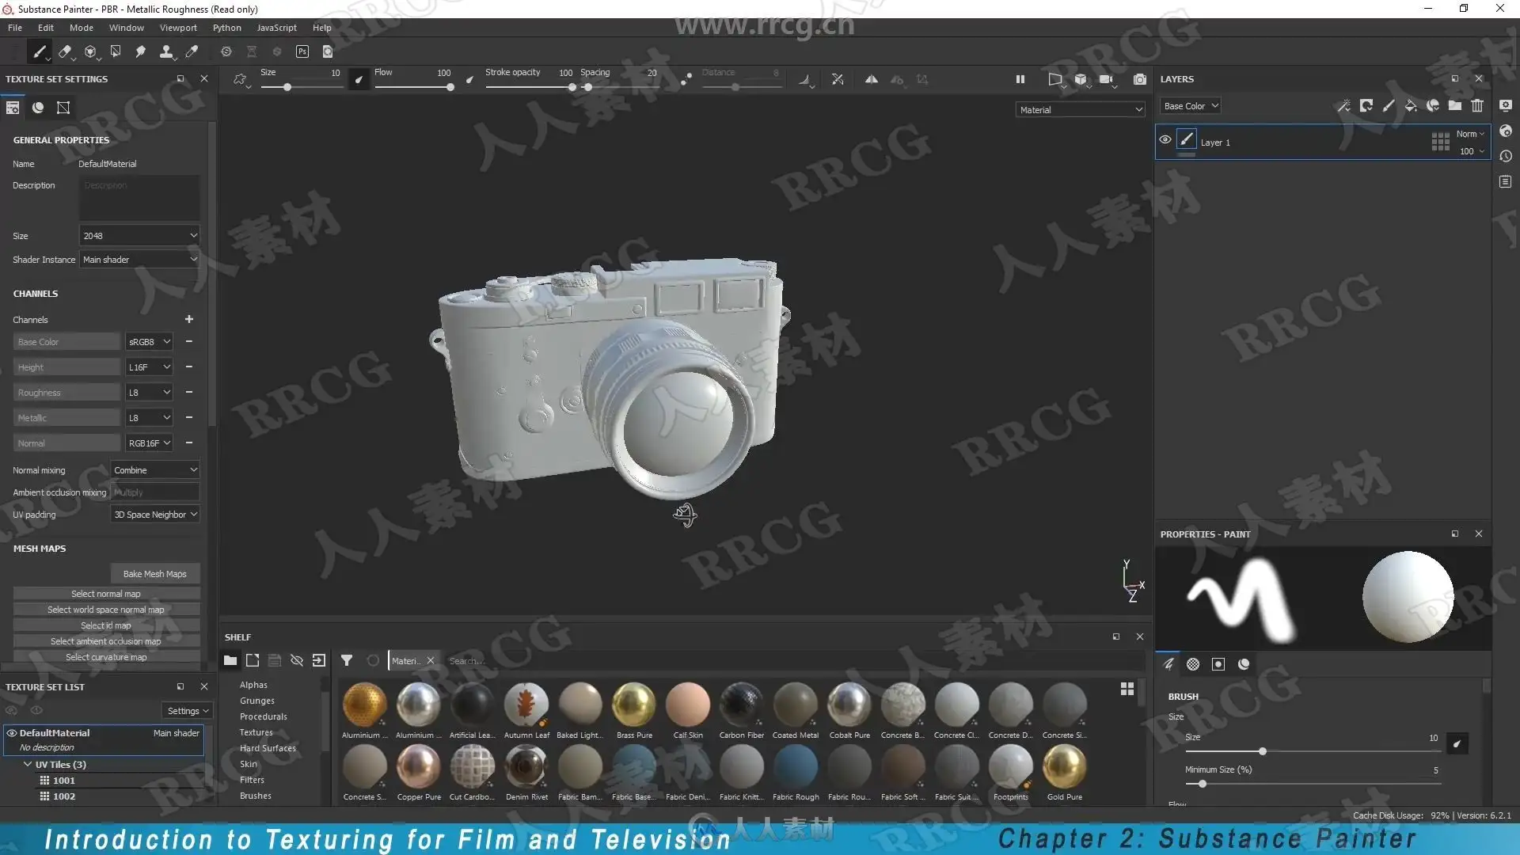Viewport: 1520px width, 855px height.
Task: Pick the Material picker eyedropper tool
Action: (192, 52)
